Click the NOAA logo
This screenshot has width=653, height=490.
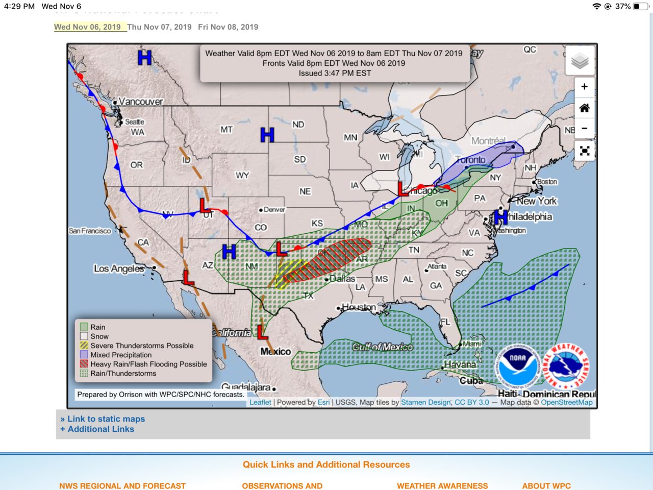tap(518, 365)
